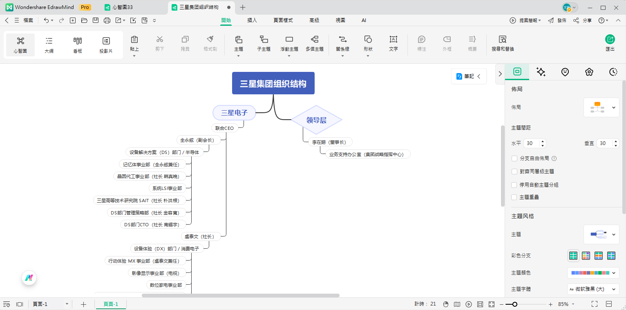
Task: Open the 筆記 notes panel button
Action: 469,76
